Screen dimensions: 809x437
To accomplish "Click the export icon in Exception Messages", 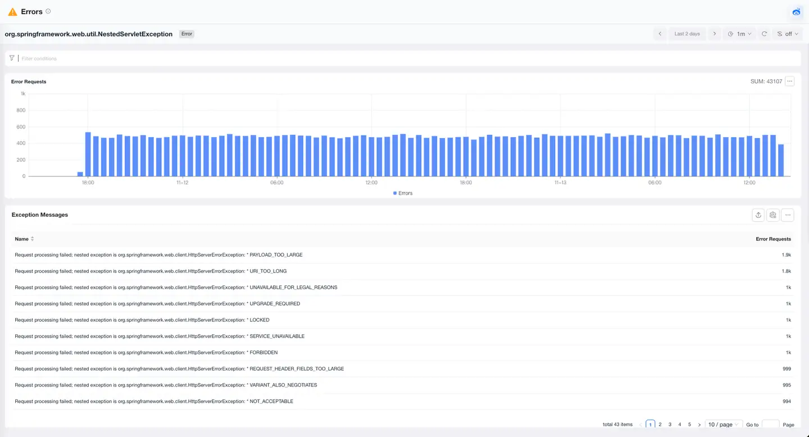I will tap(758, 215).
